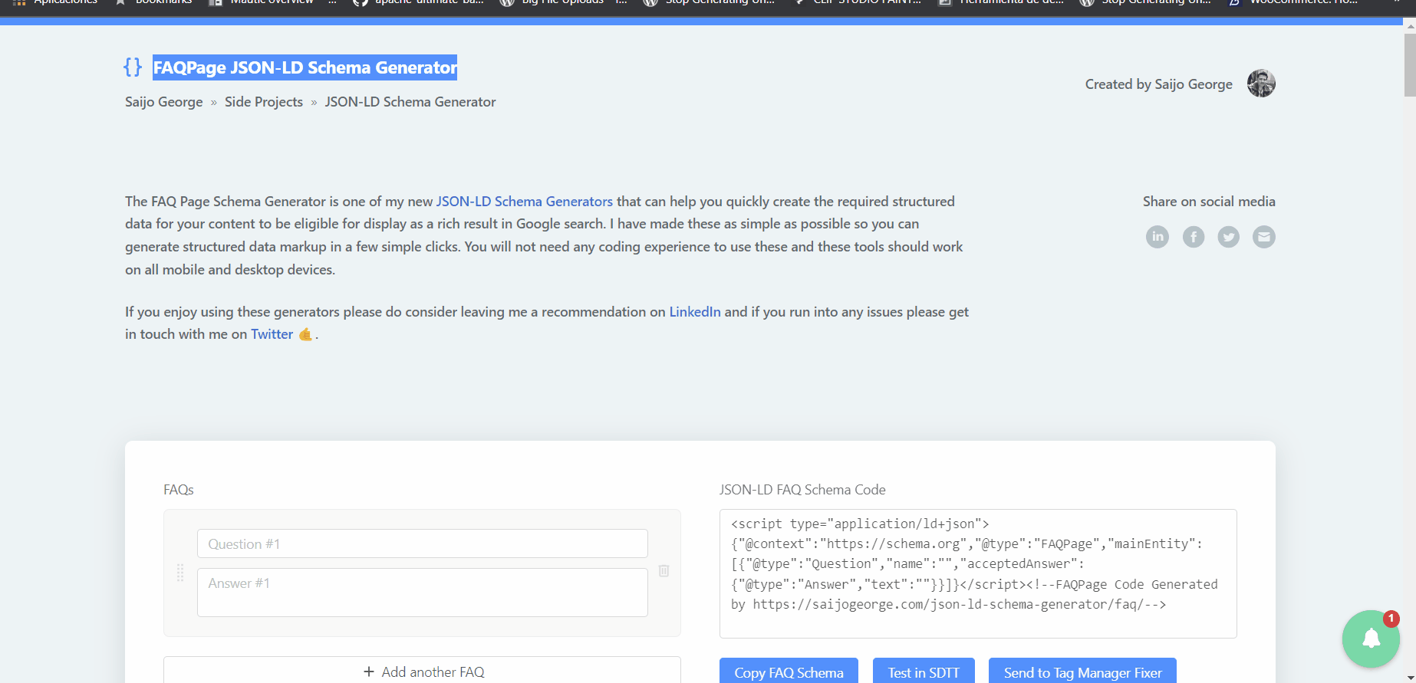The width and height of the screenshot is (1416, 683).
Task: Click Saijo George's profile photo
Action: coord(1260,84)
